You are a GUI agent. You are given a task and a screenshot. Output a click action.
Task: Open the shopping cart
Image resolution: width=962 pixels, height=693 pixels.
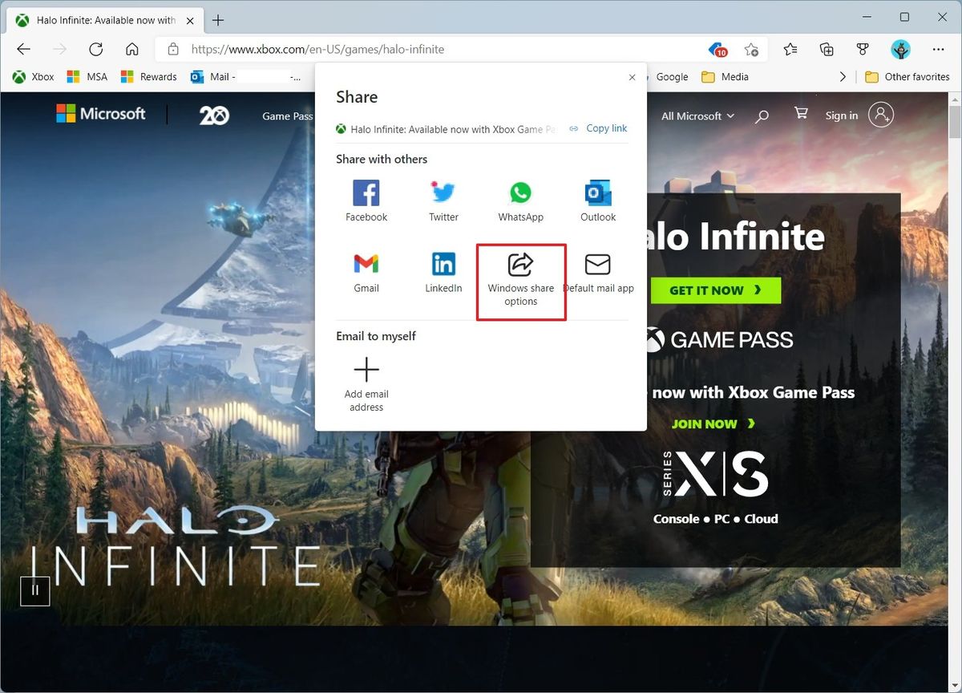tap(800, 113)
